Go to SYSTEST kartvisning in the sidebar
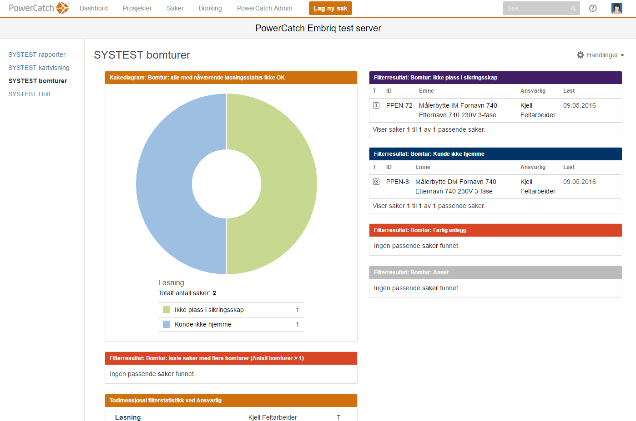Image resolution: width=636 pixels, height=421 pixels. pos(39,68)
